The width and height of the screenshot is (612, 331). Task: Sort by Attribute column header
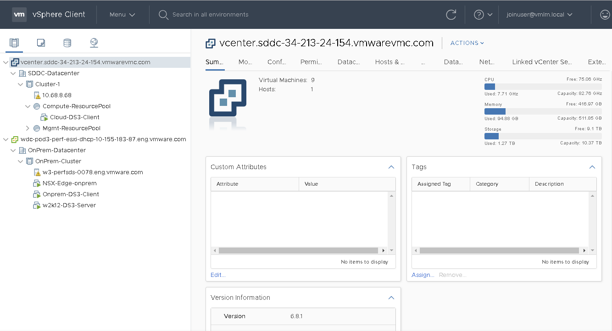(x=255, y=184)
